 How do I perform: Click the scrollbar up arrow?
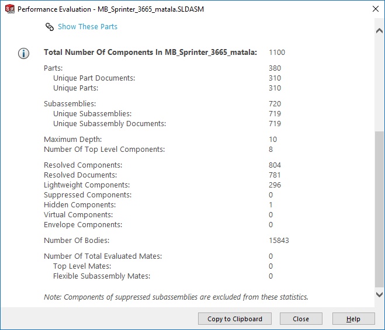pyautogui.click(x=379, y=31)
